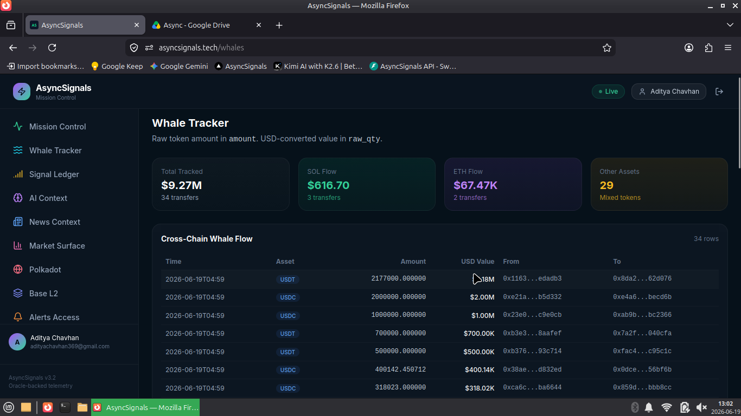The width and height of the screenshot is (741, 416).
Task: Open the Aditya Chavhan profile button
Action: pos(669,92)
